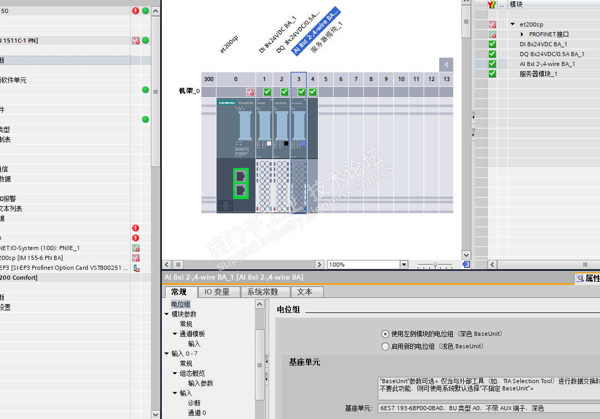Collapse the 组态概览 tree node
Viewport: 600px width, 419px height.
tap(175, 373)
